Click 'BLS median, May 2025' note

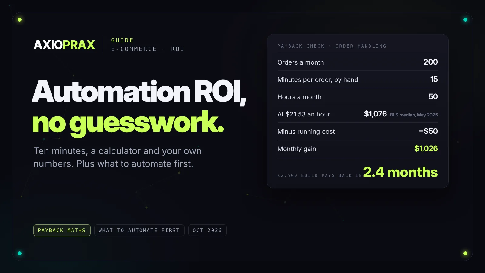[414, 115]
